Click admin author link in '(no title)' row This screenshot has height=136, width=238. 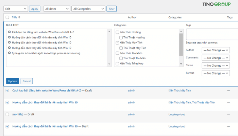pos(132,115)
